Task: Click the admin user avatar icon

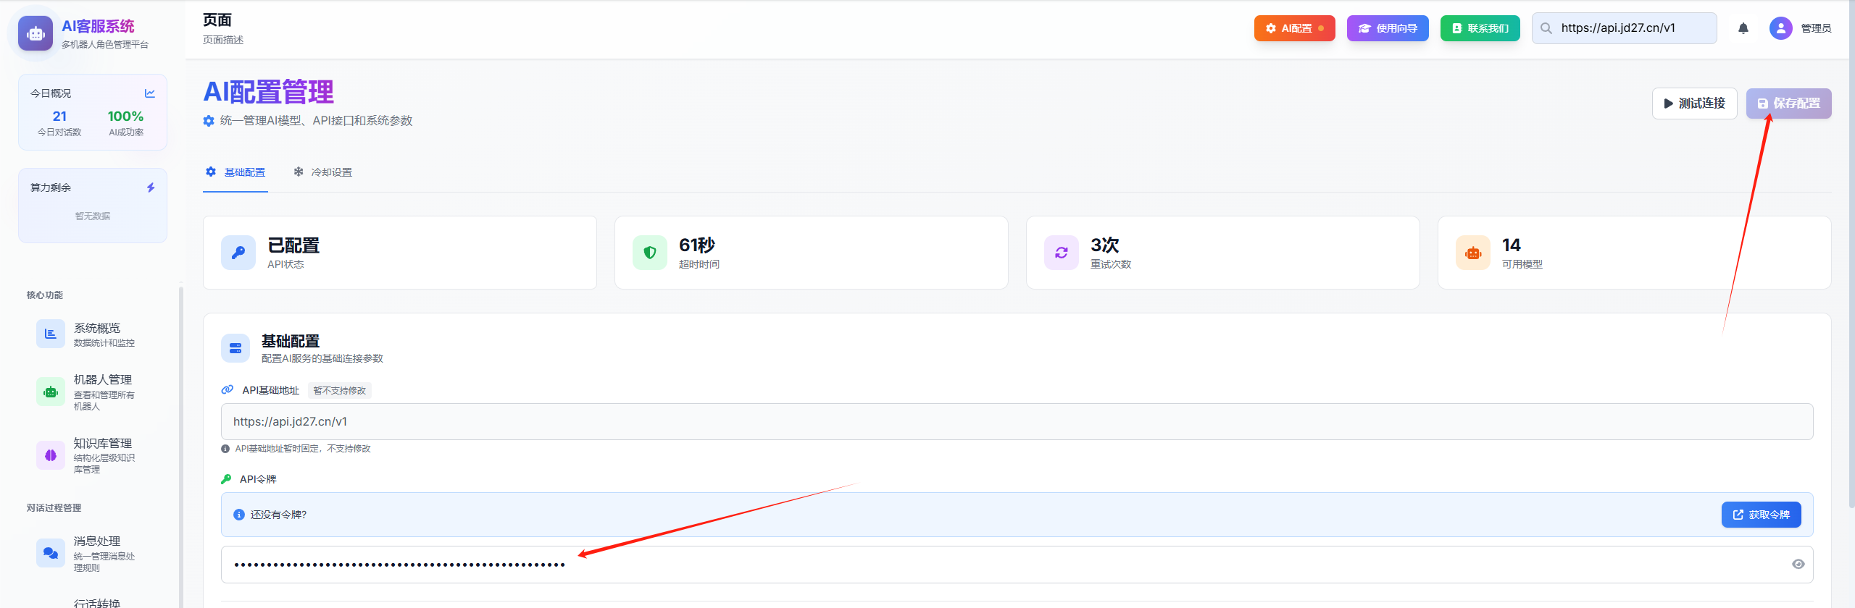Action: coord(1780,28)
